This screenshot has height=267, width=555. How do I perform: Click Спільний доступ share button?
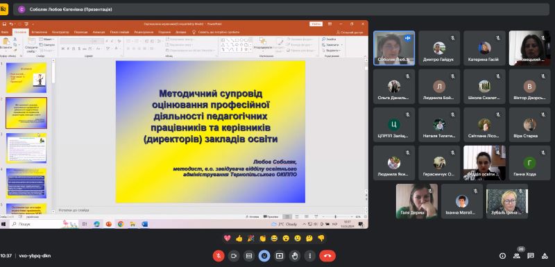tap(350, 32)
